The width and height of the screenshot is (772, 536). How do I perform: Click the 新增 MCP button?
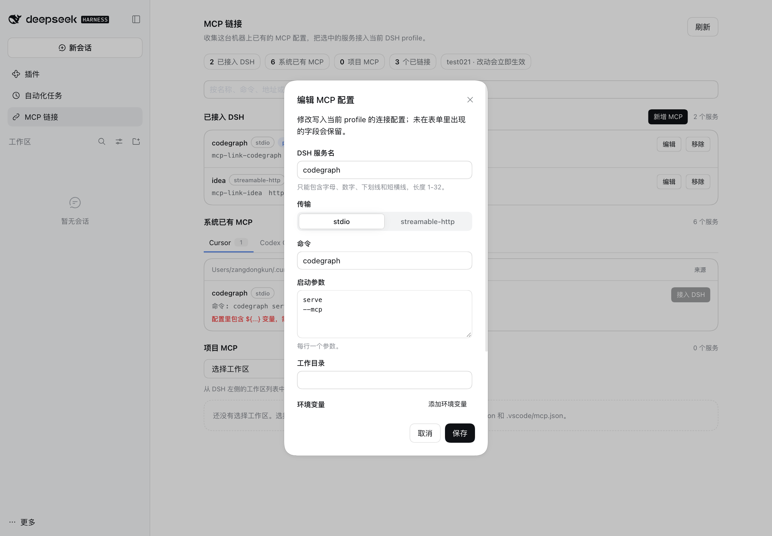pos(668,117)
